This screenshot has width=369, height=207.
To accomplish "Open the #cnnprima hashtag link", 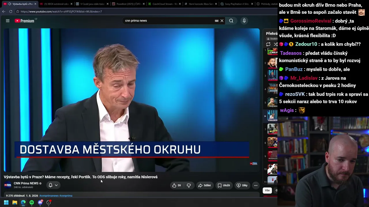I will [66, 196].
